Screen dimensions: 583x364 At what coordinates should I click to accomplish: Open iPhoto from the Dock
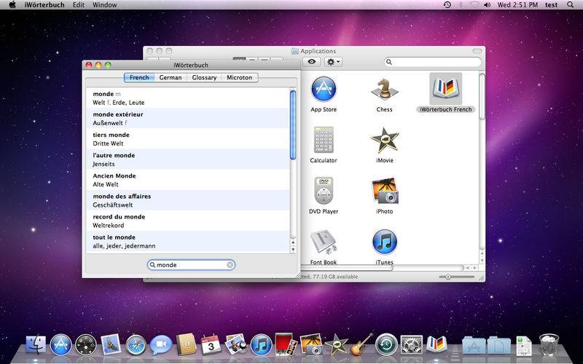(311, 344)
